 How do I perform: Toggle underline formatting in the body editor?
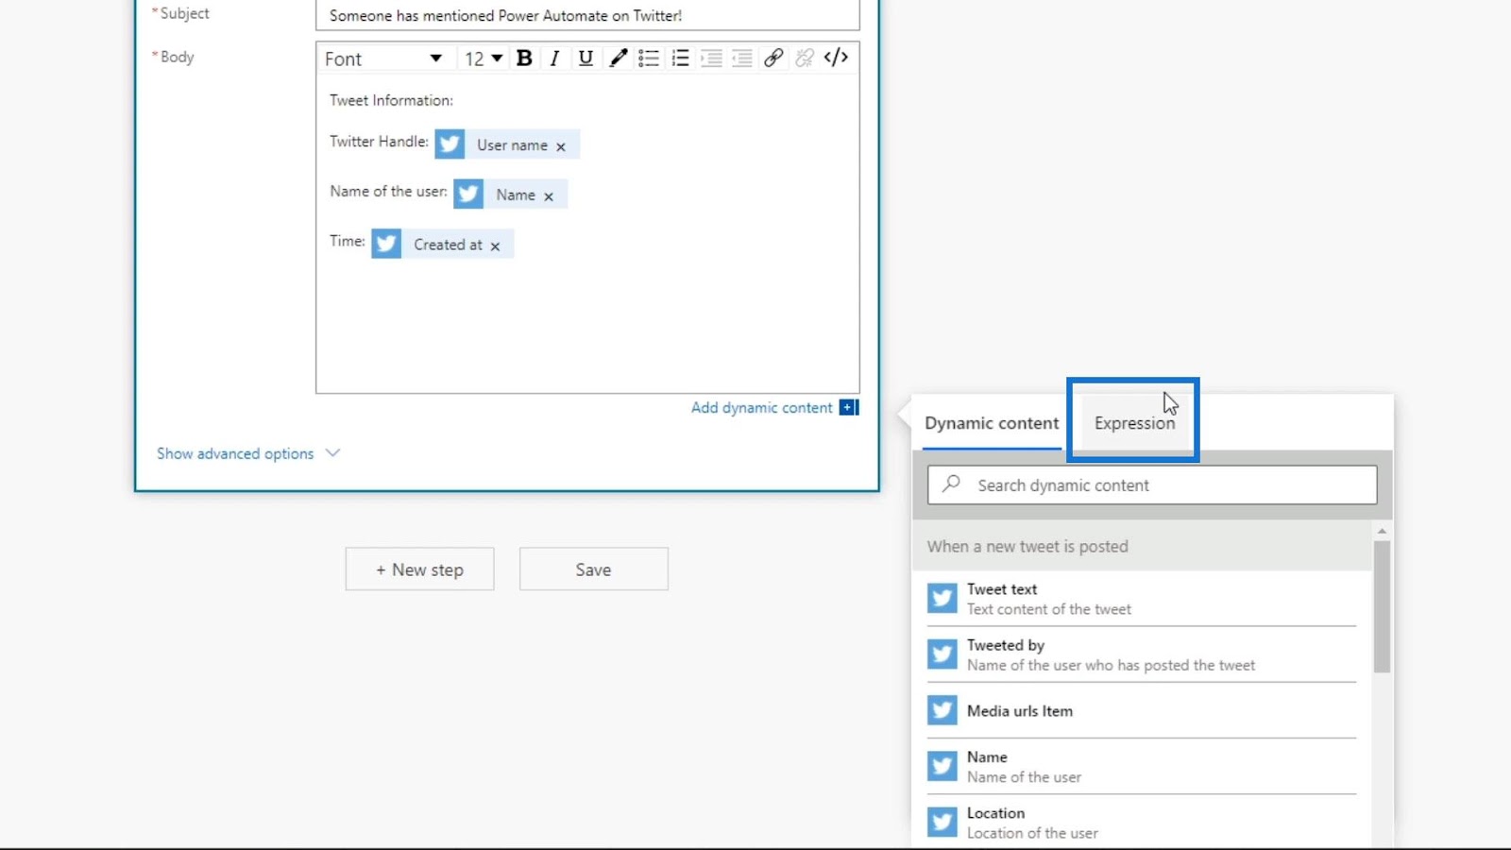pos(586,59)
